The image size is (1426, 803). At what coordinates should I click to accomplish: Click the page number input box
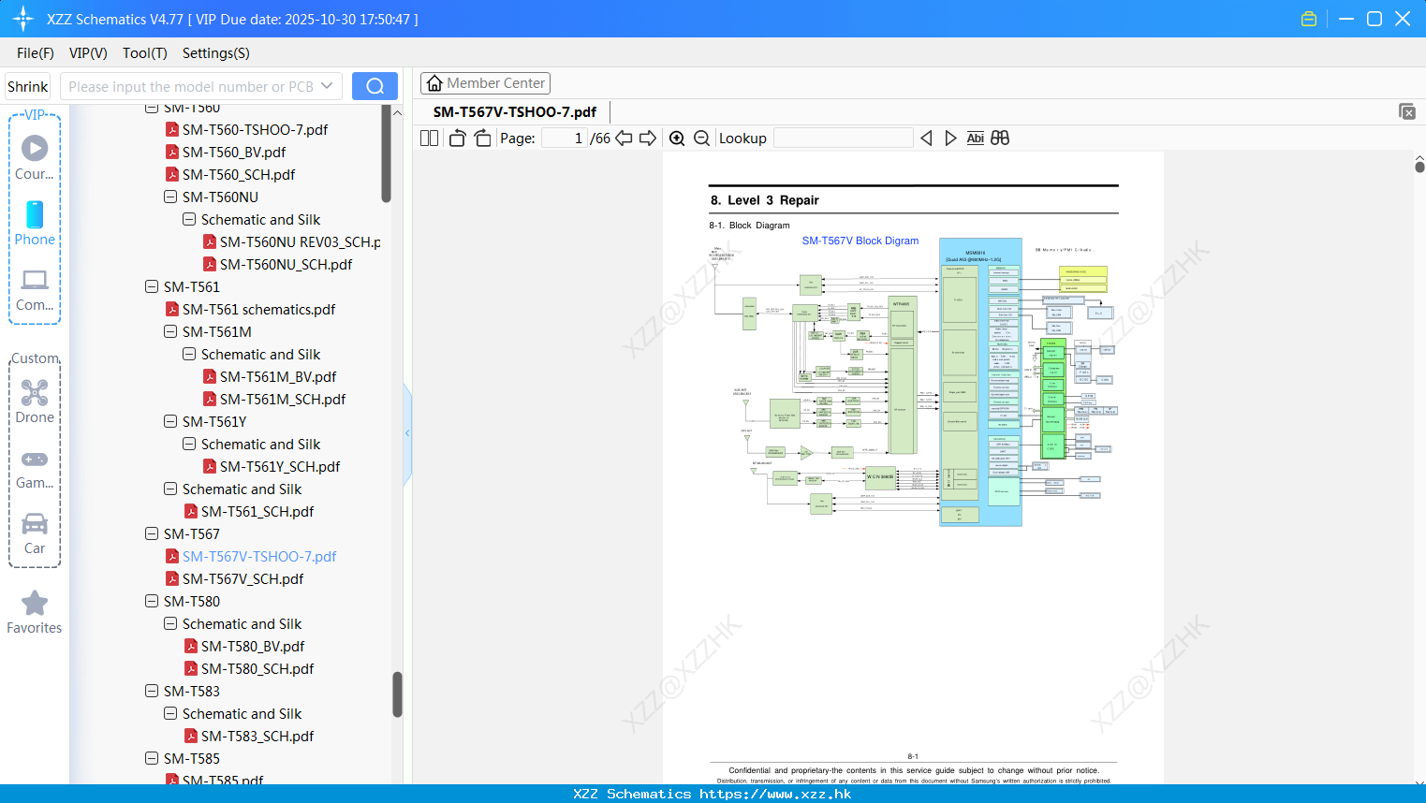tap(565, 138)
